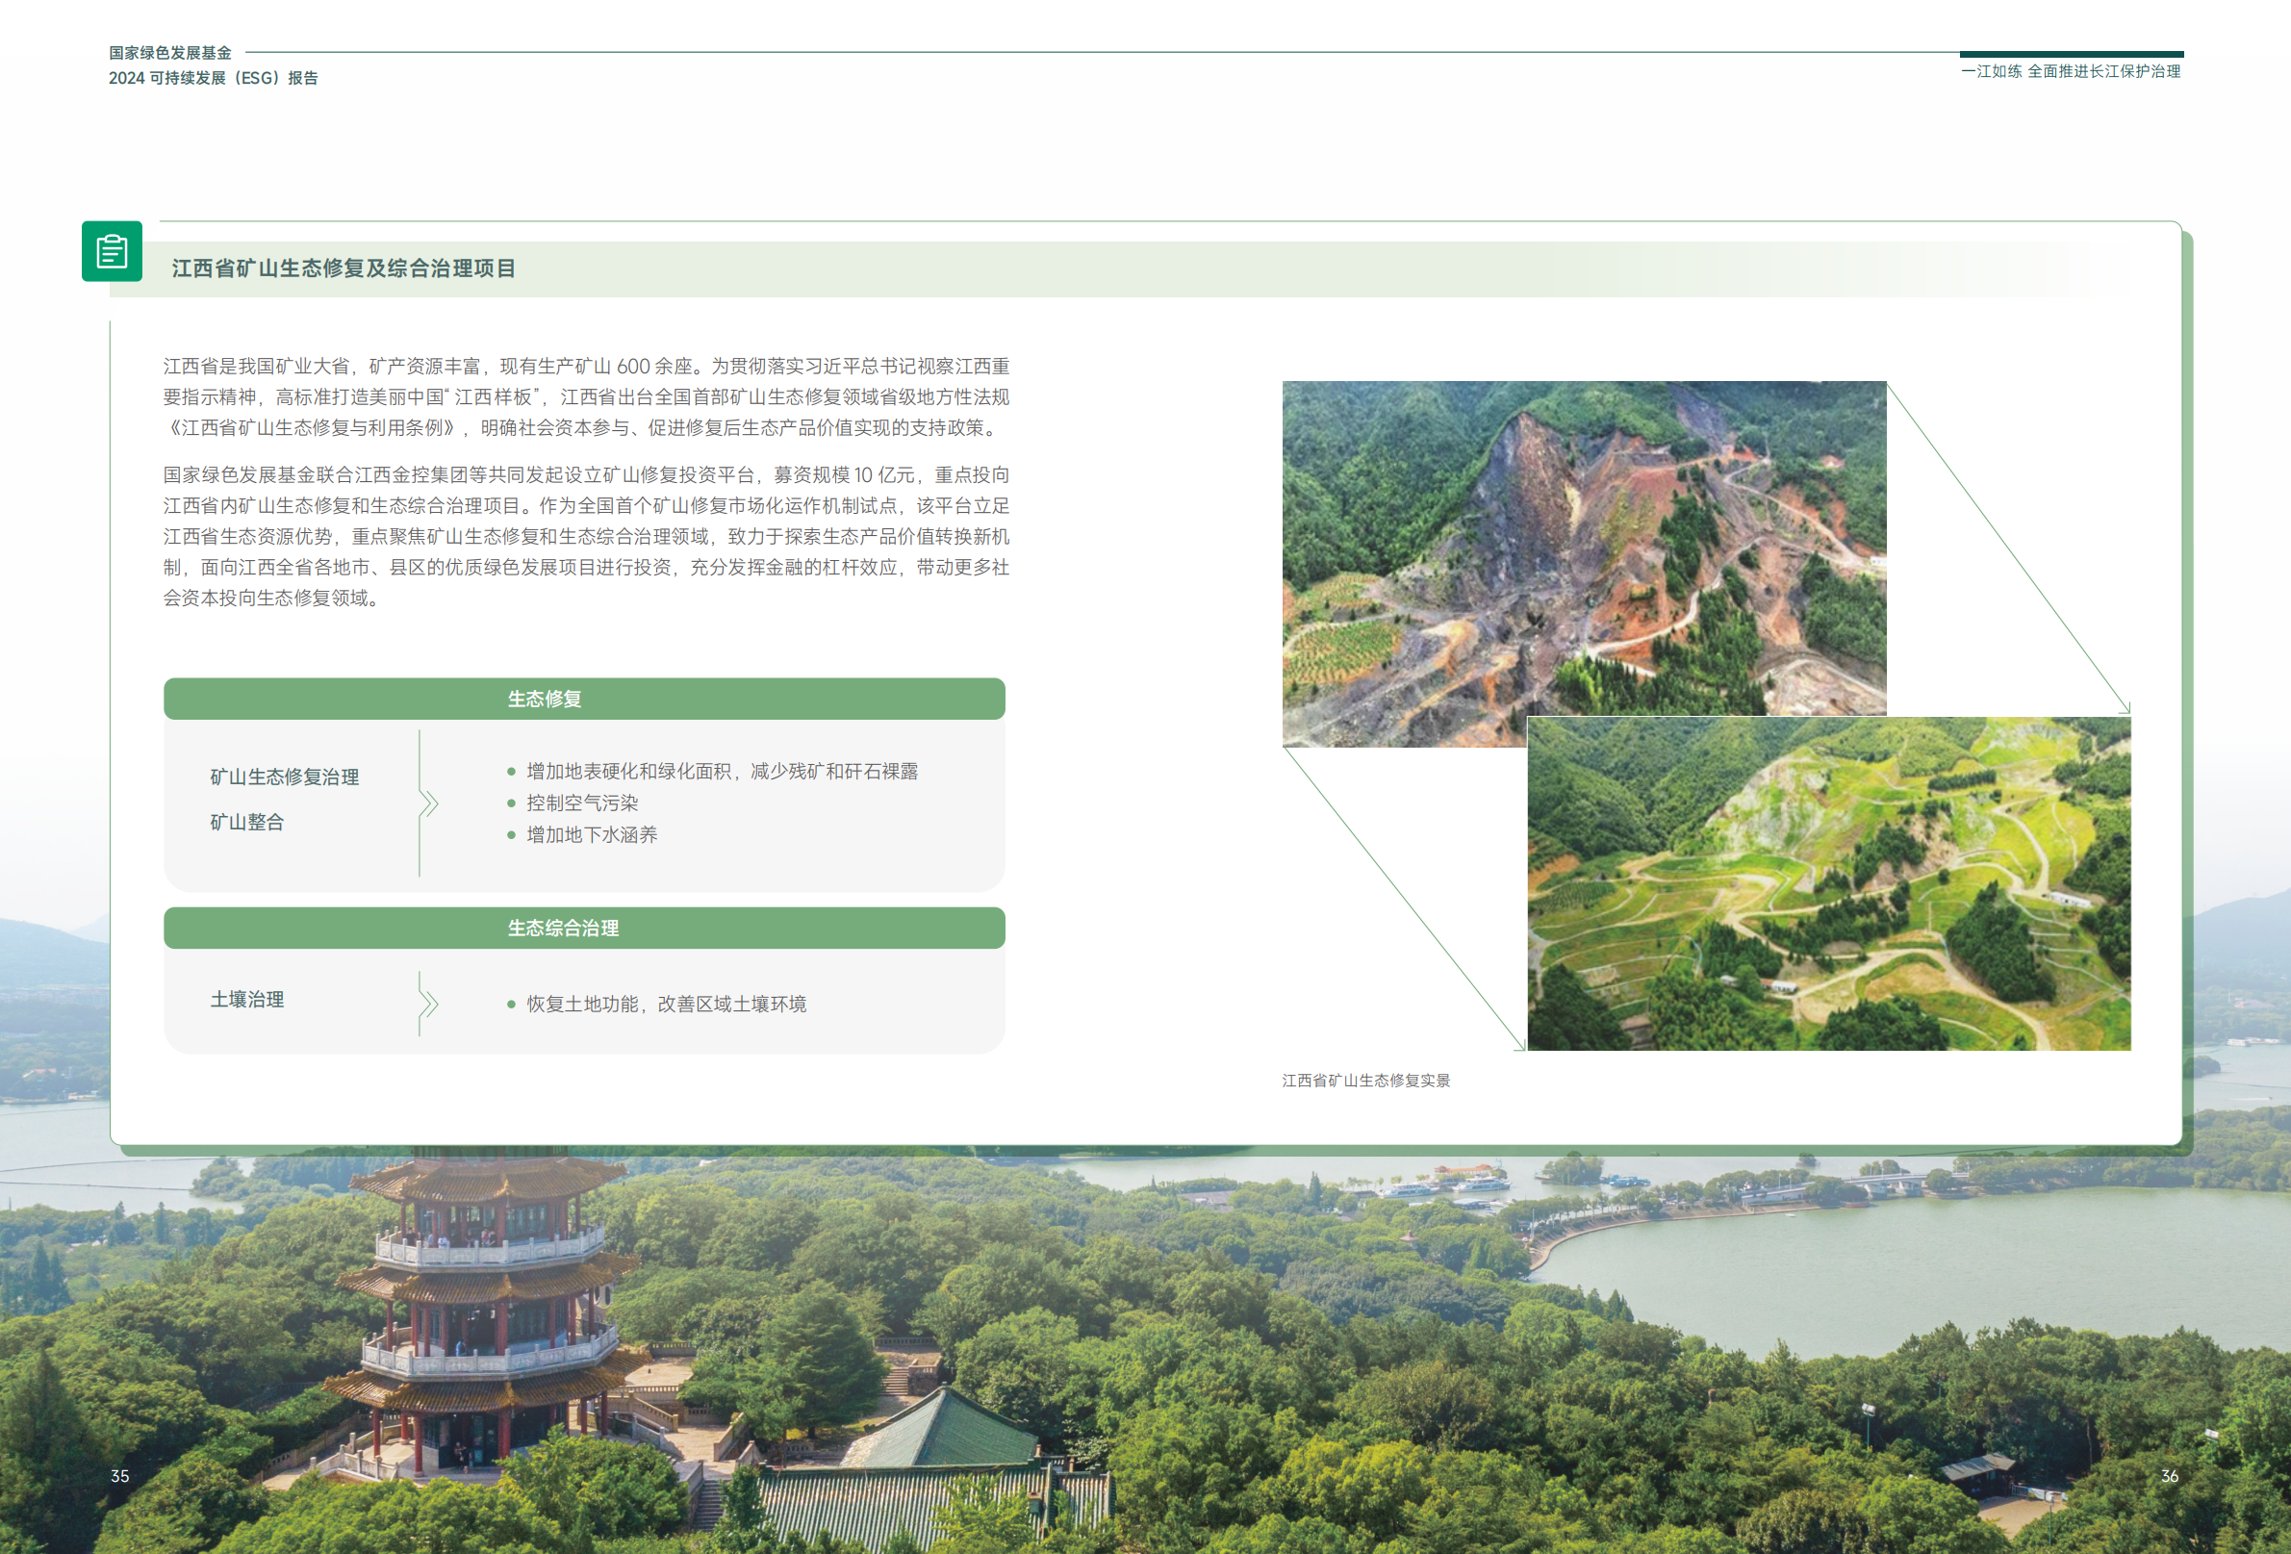Image resolution: width=2291 pixels, height=1554 pixels.
Task: Open the after-restoration green hillside photo
Action: pyautogui.click(x=1828, y=883)
